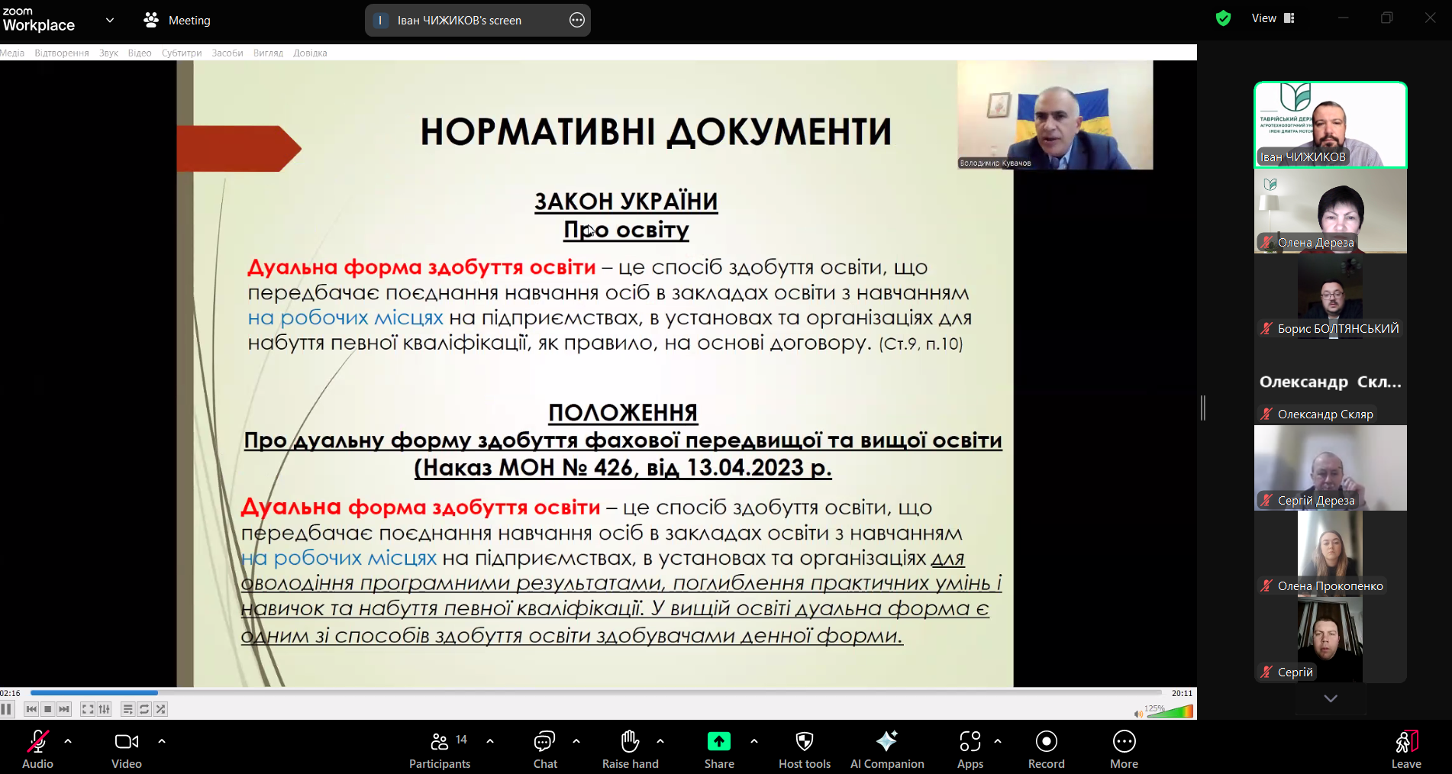Screen dimensions: 1452x774
Task: Select Борис БОЛТЯНСЬКИЙ video thumbnail
Action: pos(1331,296)
